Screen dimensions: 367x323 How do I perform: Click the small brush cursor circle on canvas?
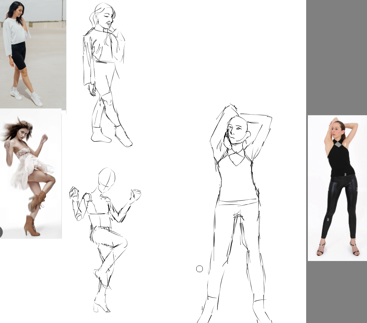click(x=199, y=269)
